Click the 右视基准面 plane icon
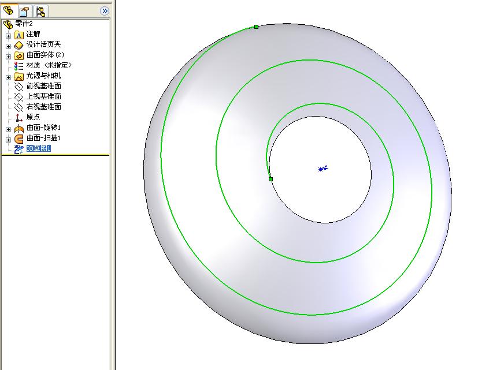 (19, 108)
